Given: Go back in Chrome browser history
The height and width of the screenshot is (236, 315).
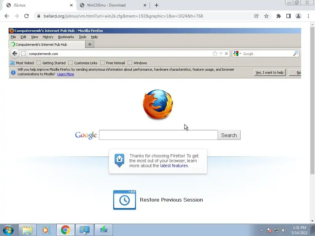Looking at the screenshot, I should [7, 16].
